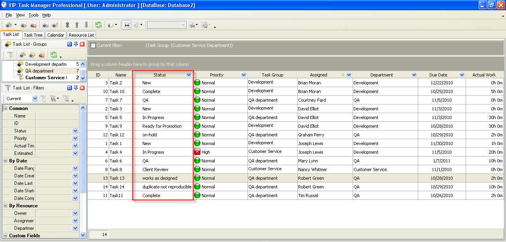
Task: Open the Priority column filter dropdown
Action: point(244,75)
